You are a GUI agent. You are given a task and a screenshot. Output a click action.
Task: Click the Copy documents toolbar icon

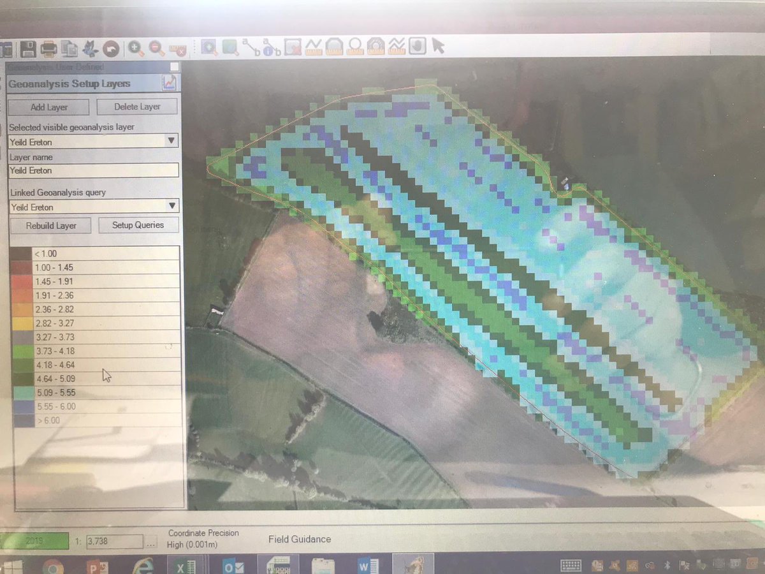(x=70, y=48)
